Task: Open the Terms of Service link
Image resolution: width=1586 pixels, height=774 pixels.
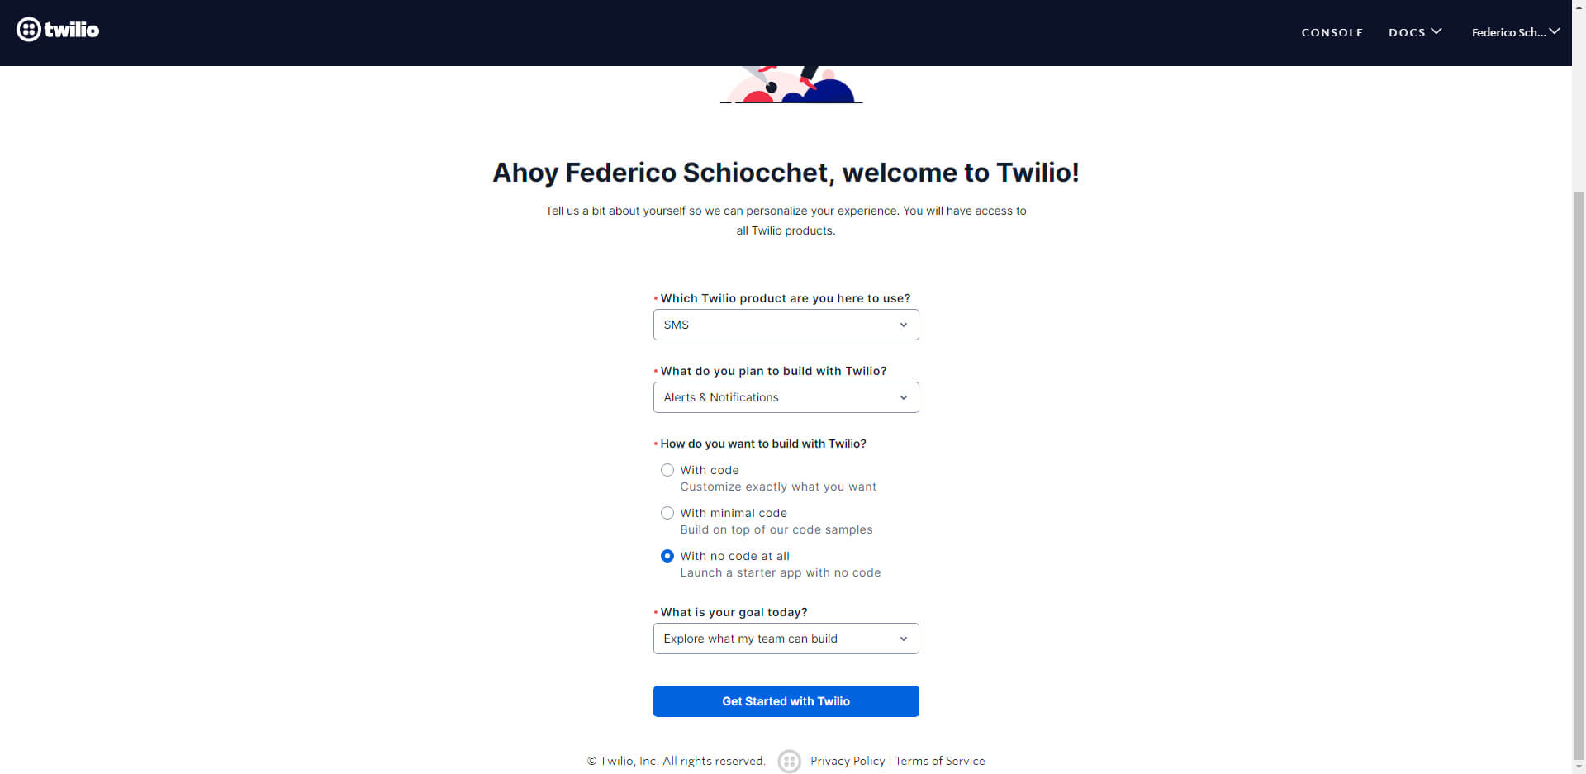Action: click(939, 761)
